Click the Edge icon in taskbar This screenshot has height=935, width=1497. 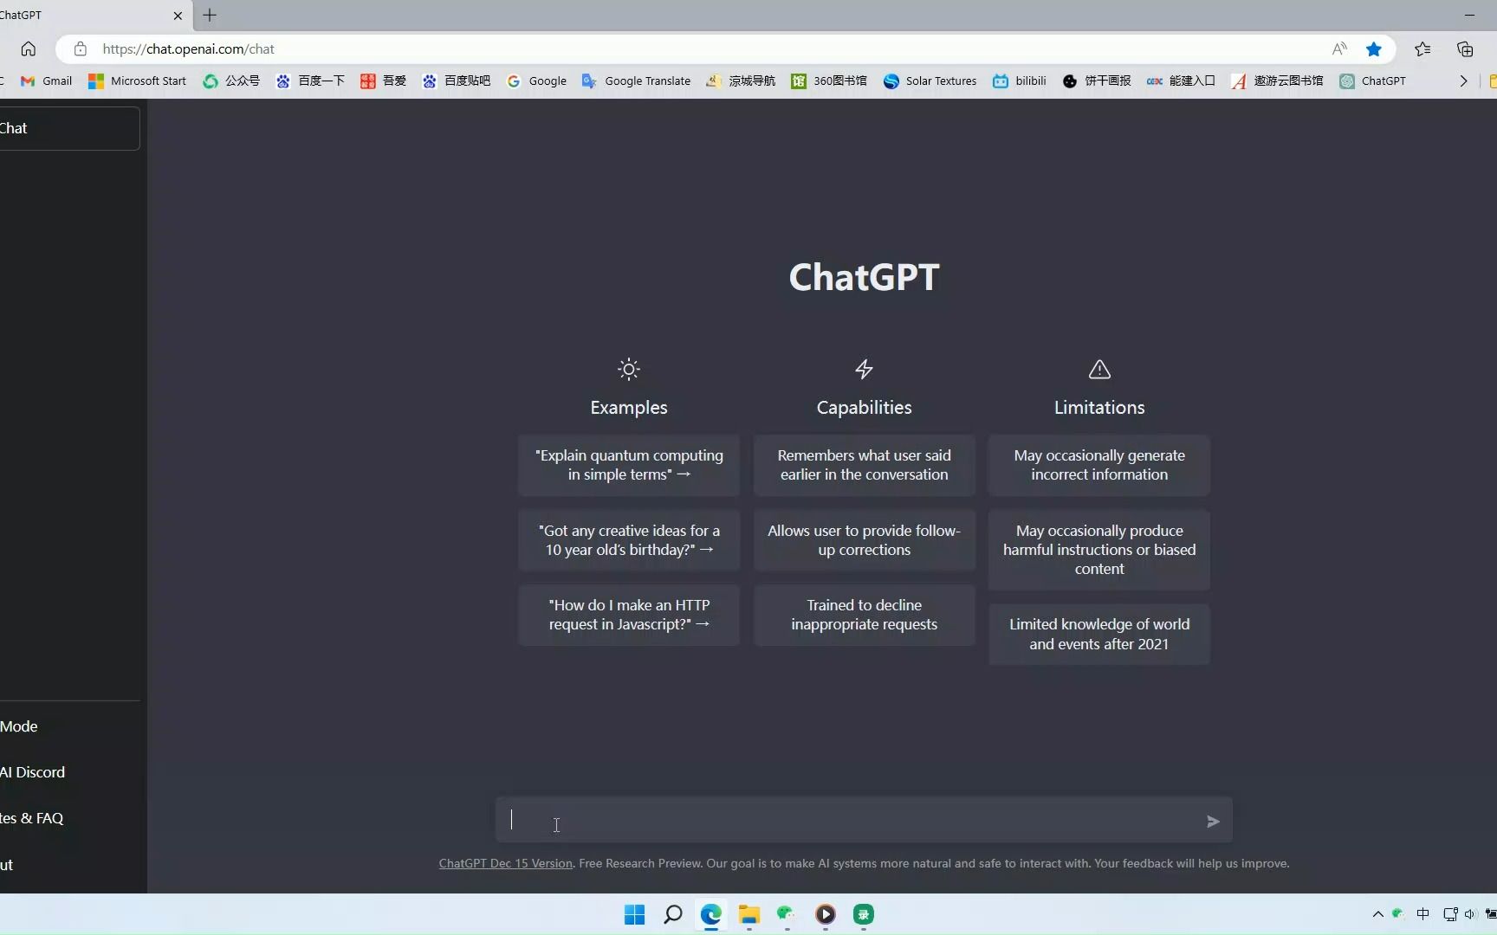pos(711,914)
